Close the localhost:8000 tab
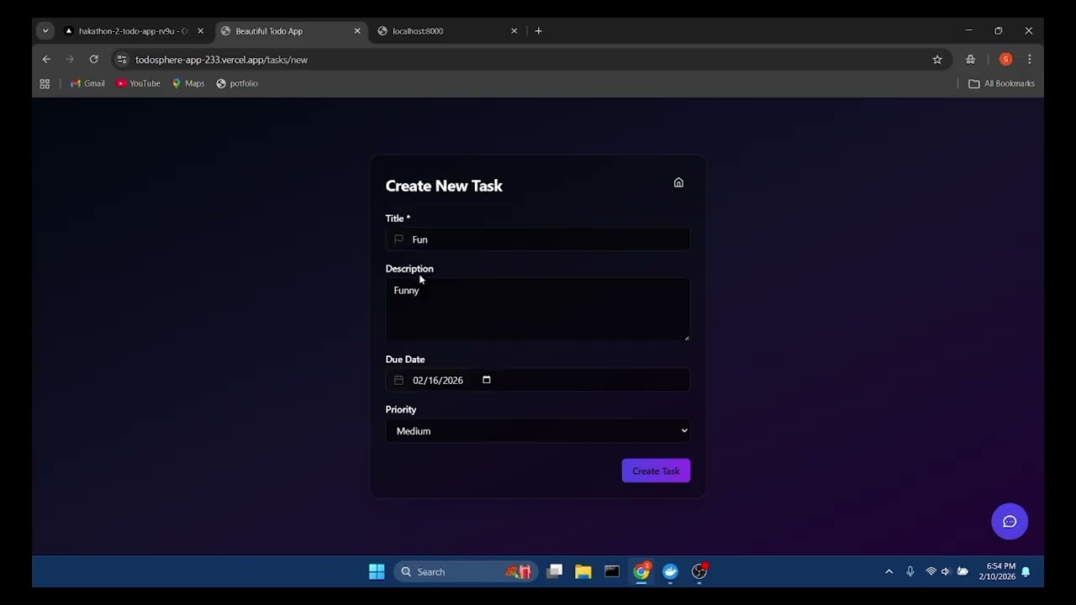The image size is (1076, 605). point(514,31)
